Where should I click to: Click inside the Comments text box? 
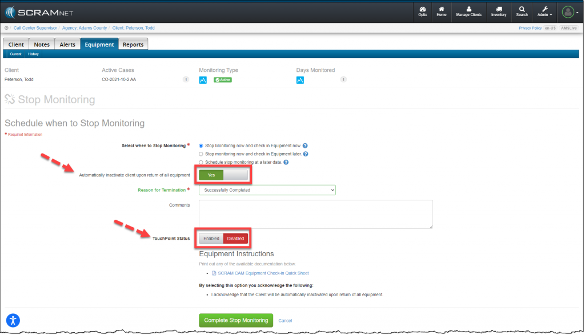pos(316,214)
